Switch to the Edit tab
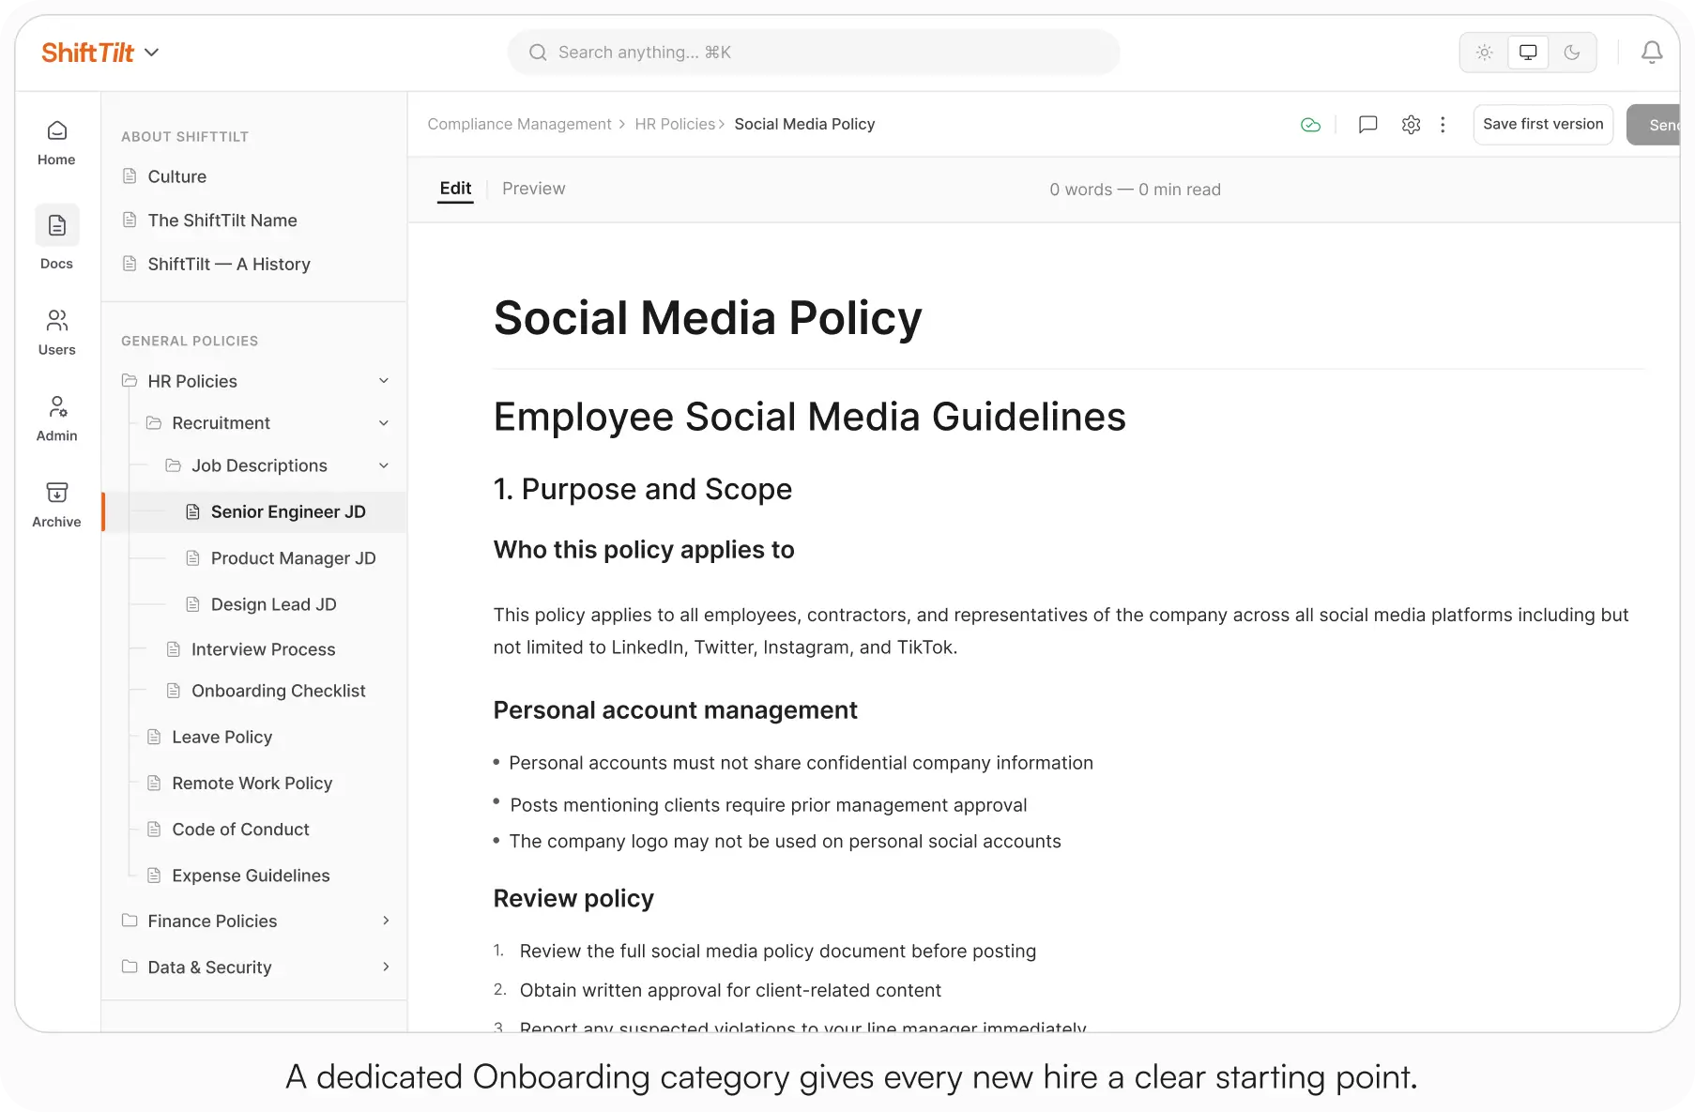The width and height of the screenshot is (1695, 1112). point(455,189)
